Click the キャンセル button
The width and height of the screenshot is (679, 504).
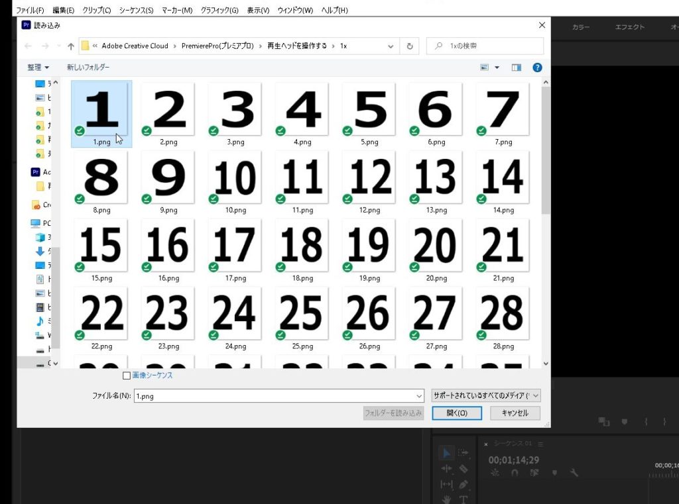[x=515, y=413]
